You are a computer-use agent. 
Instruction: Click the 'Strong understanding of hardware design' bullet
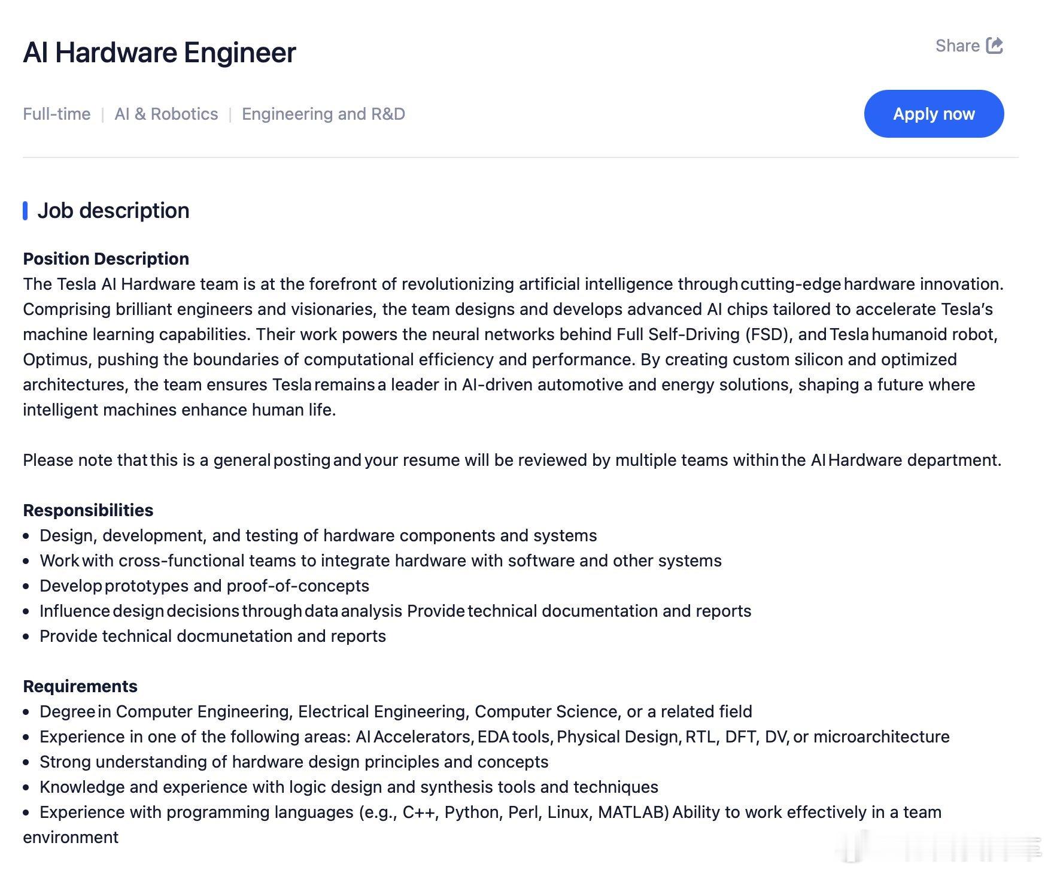click(x=294, y=762)
